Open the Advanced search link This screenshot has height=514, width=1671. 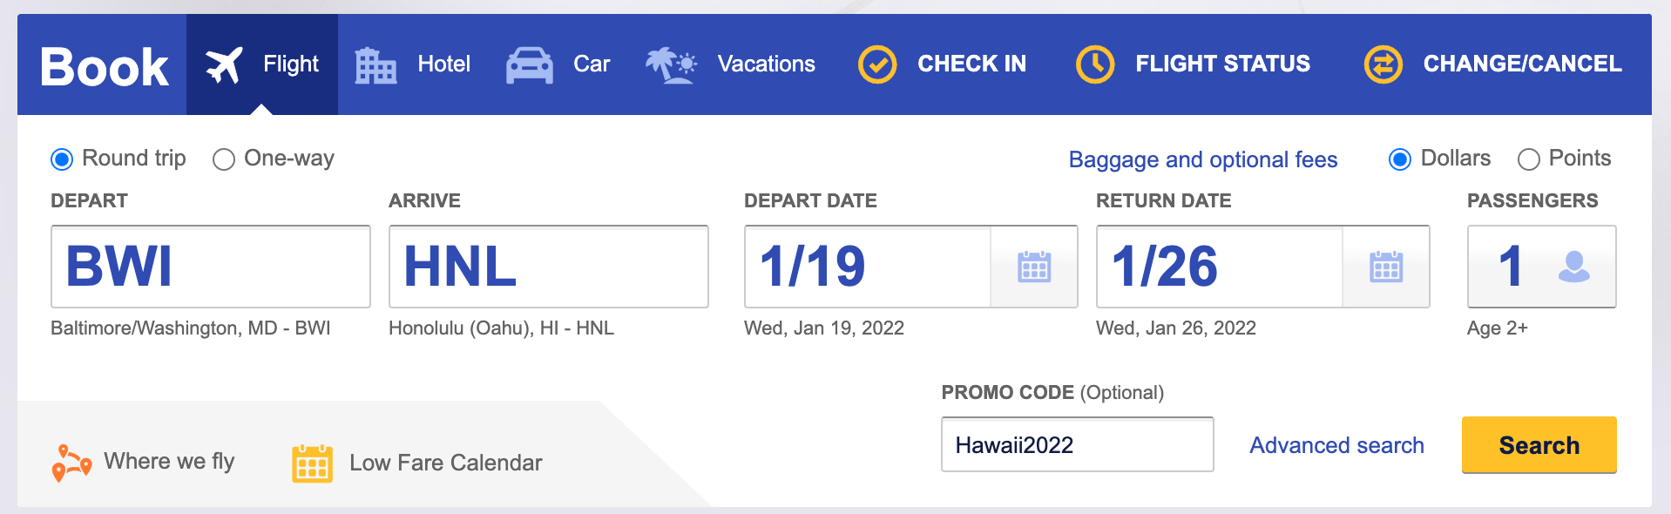click(1336, 445)
